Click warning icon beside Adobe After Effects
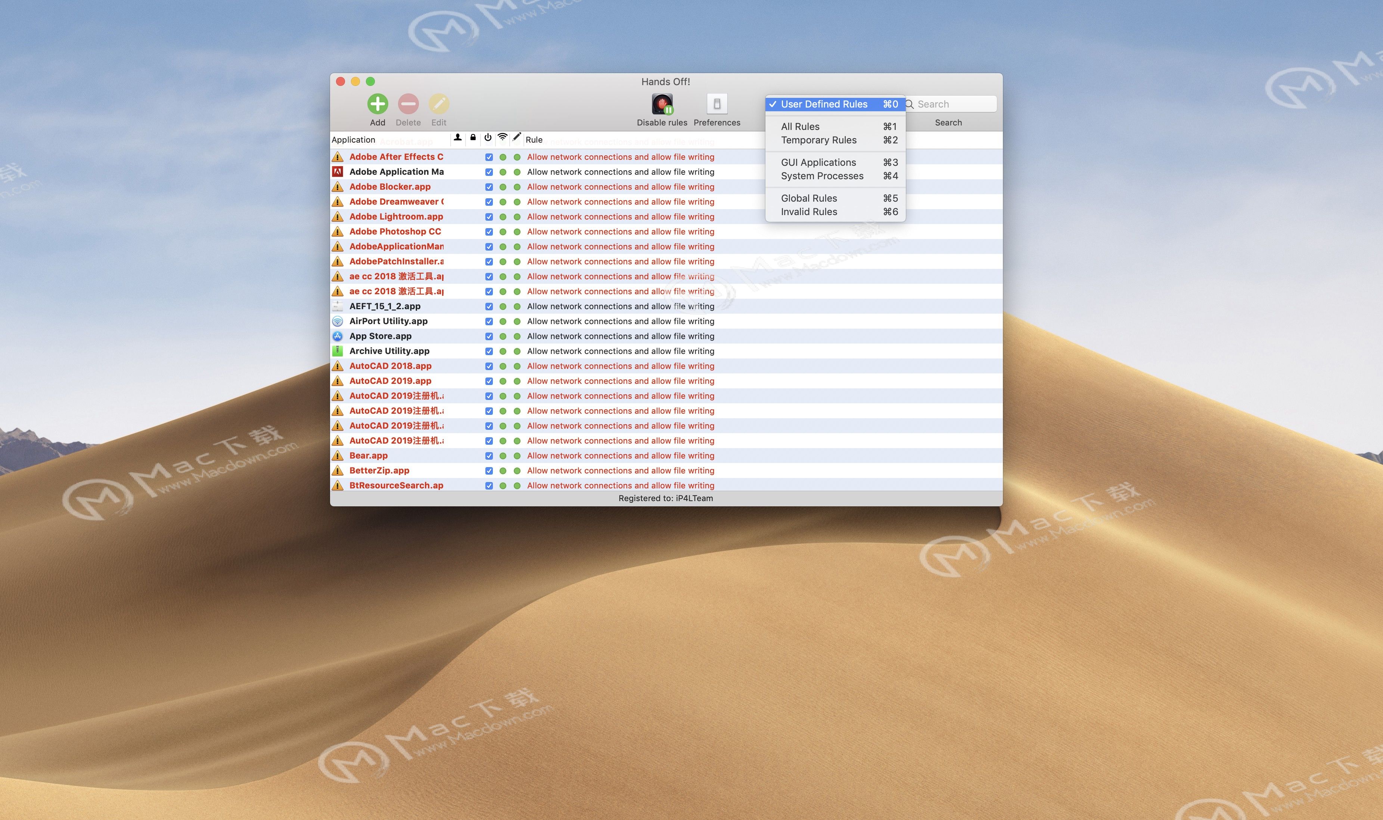Image resolution: width=1383 pixels, height=820 pixels. (338, 157)
